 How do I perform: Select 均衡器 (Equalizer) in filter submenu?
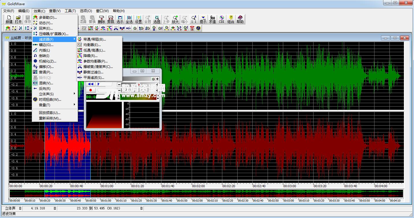point(92,45)
